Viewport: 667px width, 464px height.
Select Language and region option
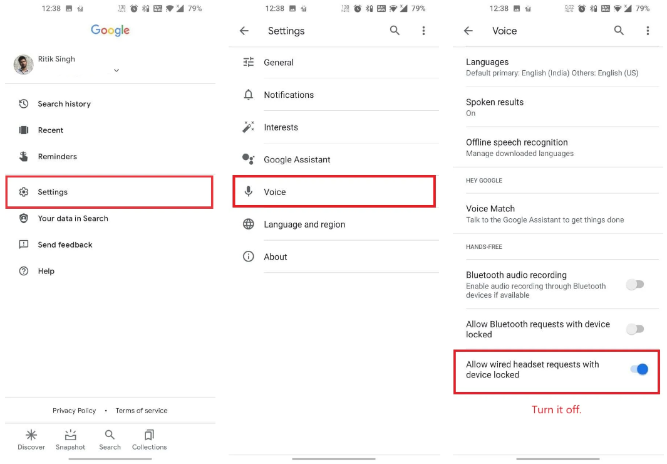pos(334,224)
